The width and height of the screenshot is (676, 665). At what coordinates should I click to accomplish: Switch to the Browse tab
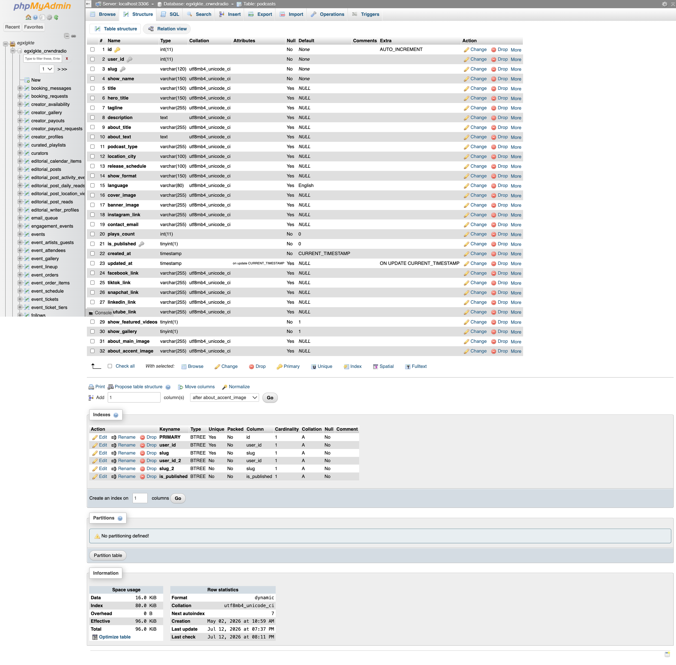coord(103,14)
